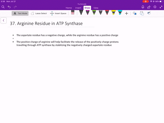The width and height of the screenshot is (164, 123).
Task: Tap the screen recording indicator
Action: 146,1
